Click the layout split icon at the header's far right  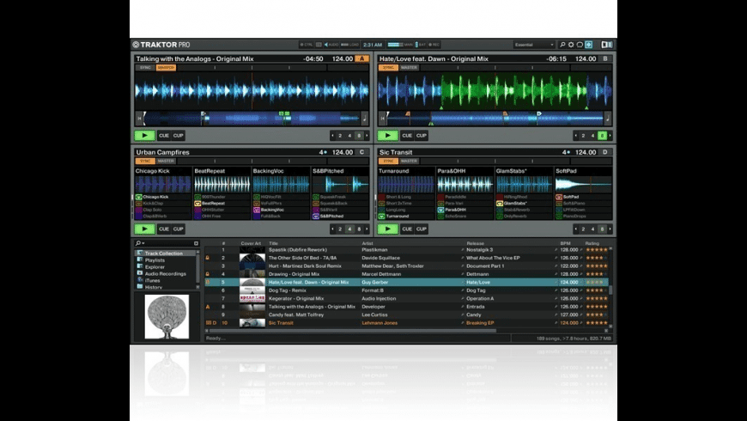pos(606,45)
